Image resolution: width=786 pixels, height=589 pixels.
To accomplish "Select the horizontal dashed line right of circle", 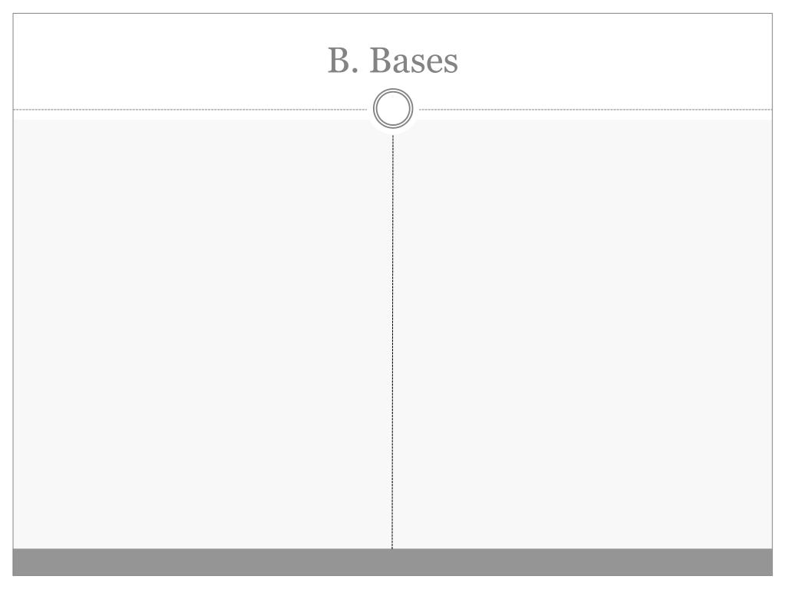I will 596,109.
